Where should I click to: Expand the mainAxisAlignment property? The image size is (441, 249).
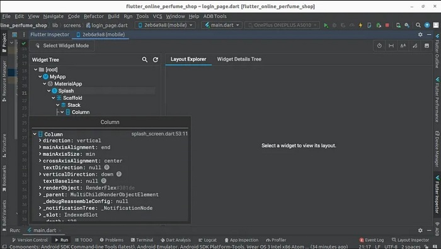40,147
